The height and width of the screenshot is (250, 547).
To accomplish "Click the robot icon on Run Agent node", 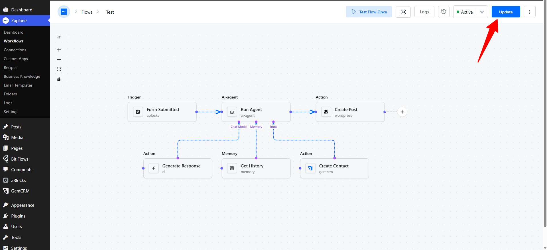I will tap(232, 112).
